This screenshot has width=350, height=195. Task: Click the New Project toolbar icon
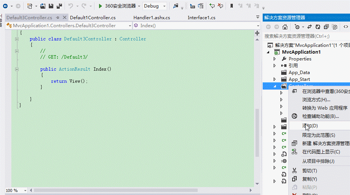(x=29, y=6)
